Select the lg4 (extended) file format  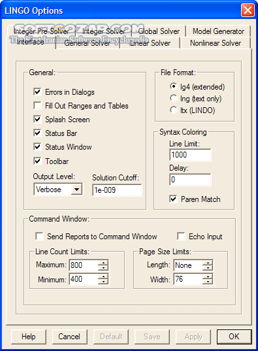click(174, 86)
